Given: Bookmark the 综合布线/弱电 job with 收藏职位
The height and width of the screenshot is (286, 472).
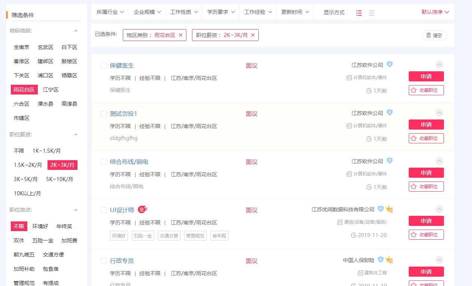Looking at the screenshot, I should coord(426,187).
